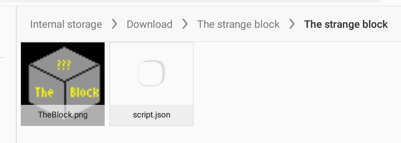401x143 pixels.
Task: Select the TheBlock.png file name label
Action: pos(63,114)
